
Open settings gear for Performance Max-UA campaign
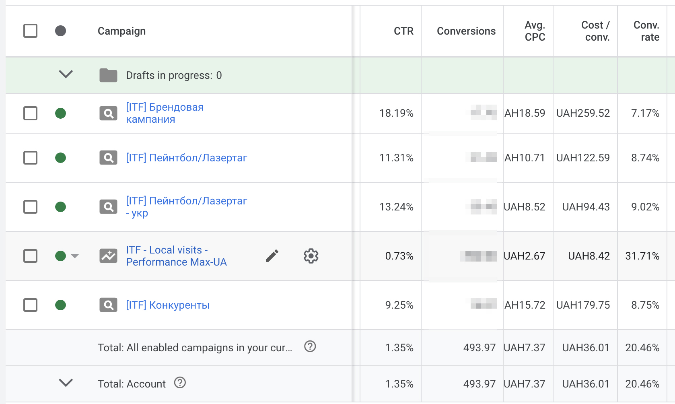(x=311, y=256)
